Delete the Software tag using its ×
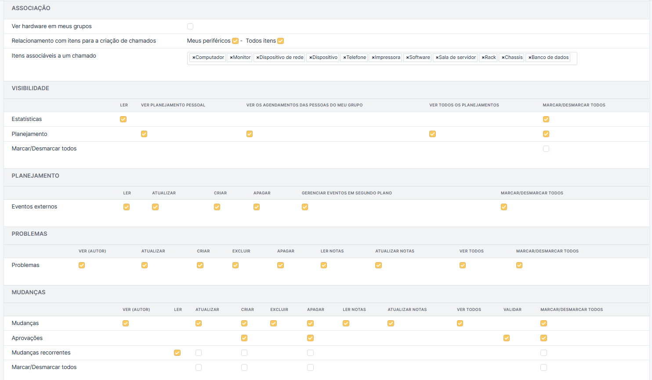The width and height of the screenshot is (652, 380). (408, 58)
